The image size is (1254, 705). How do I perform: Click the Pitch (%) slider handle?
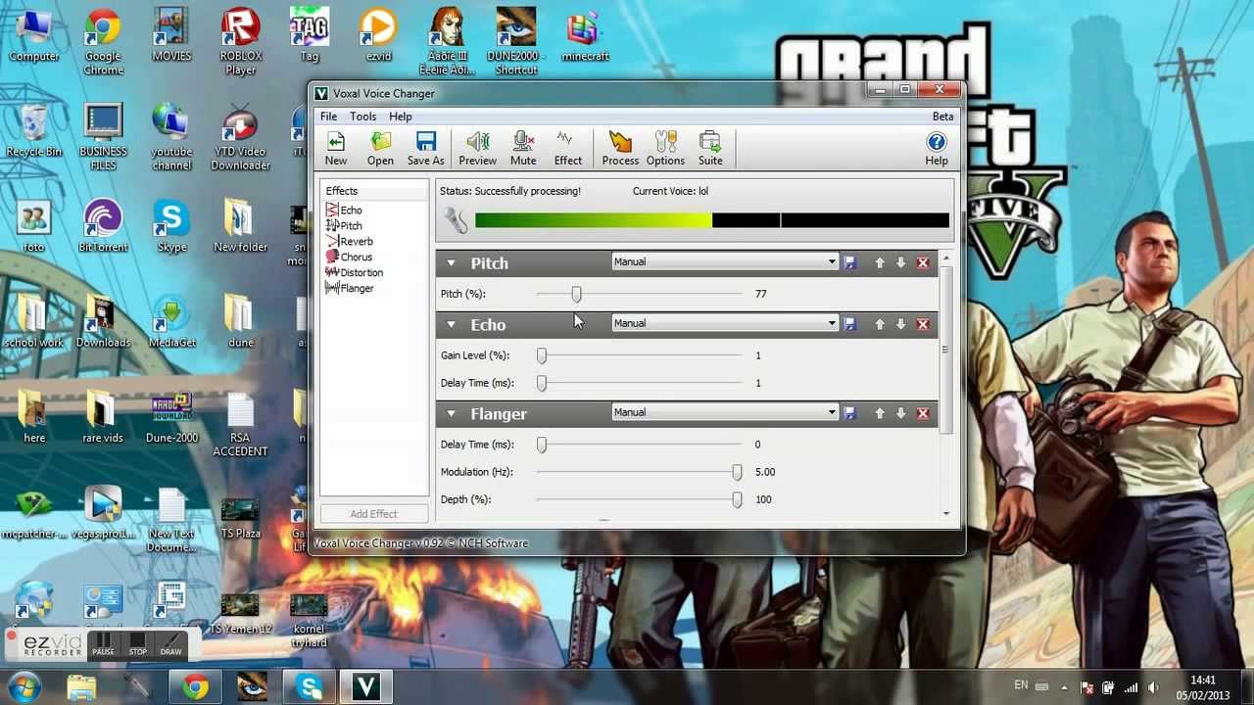(576, 294)
